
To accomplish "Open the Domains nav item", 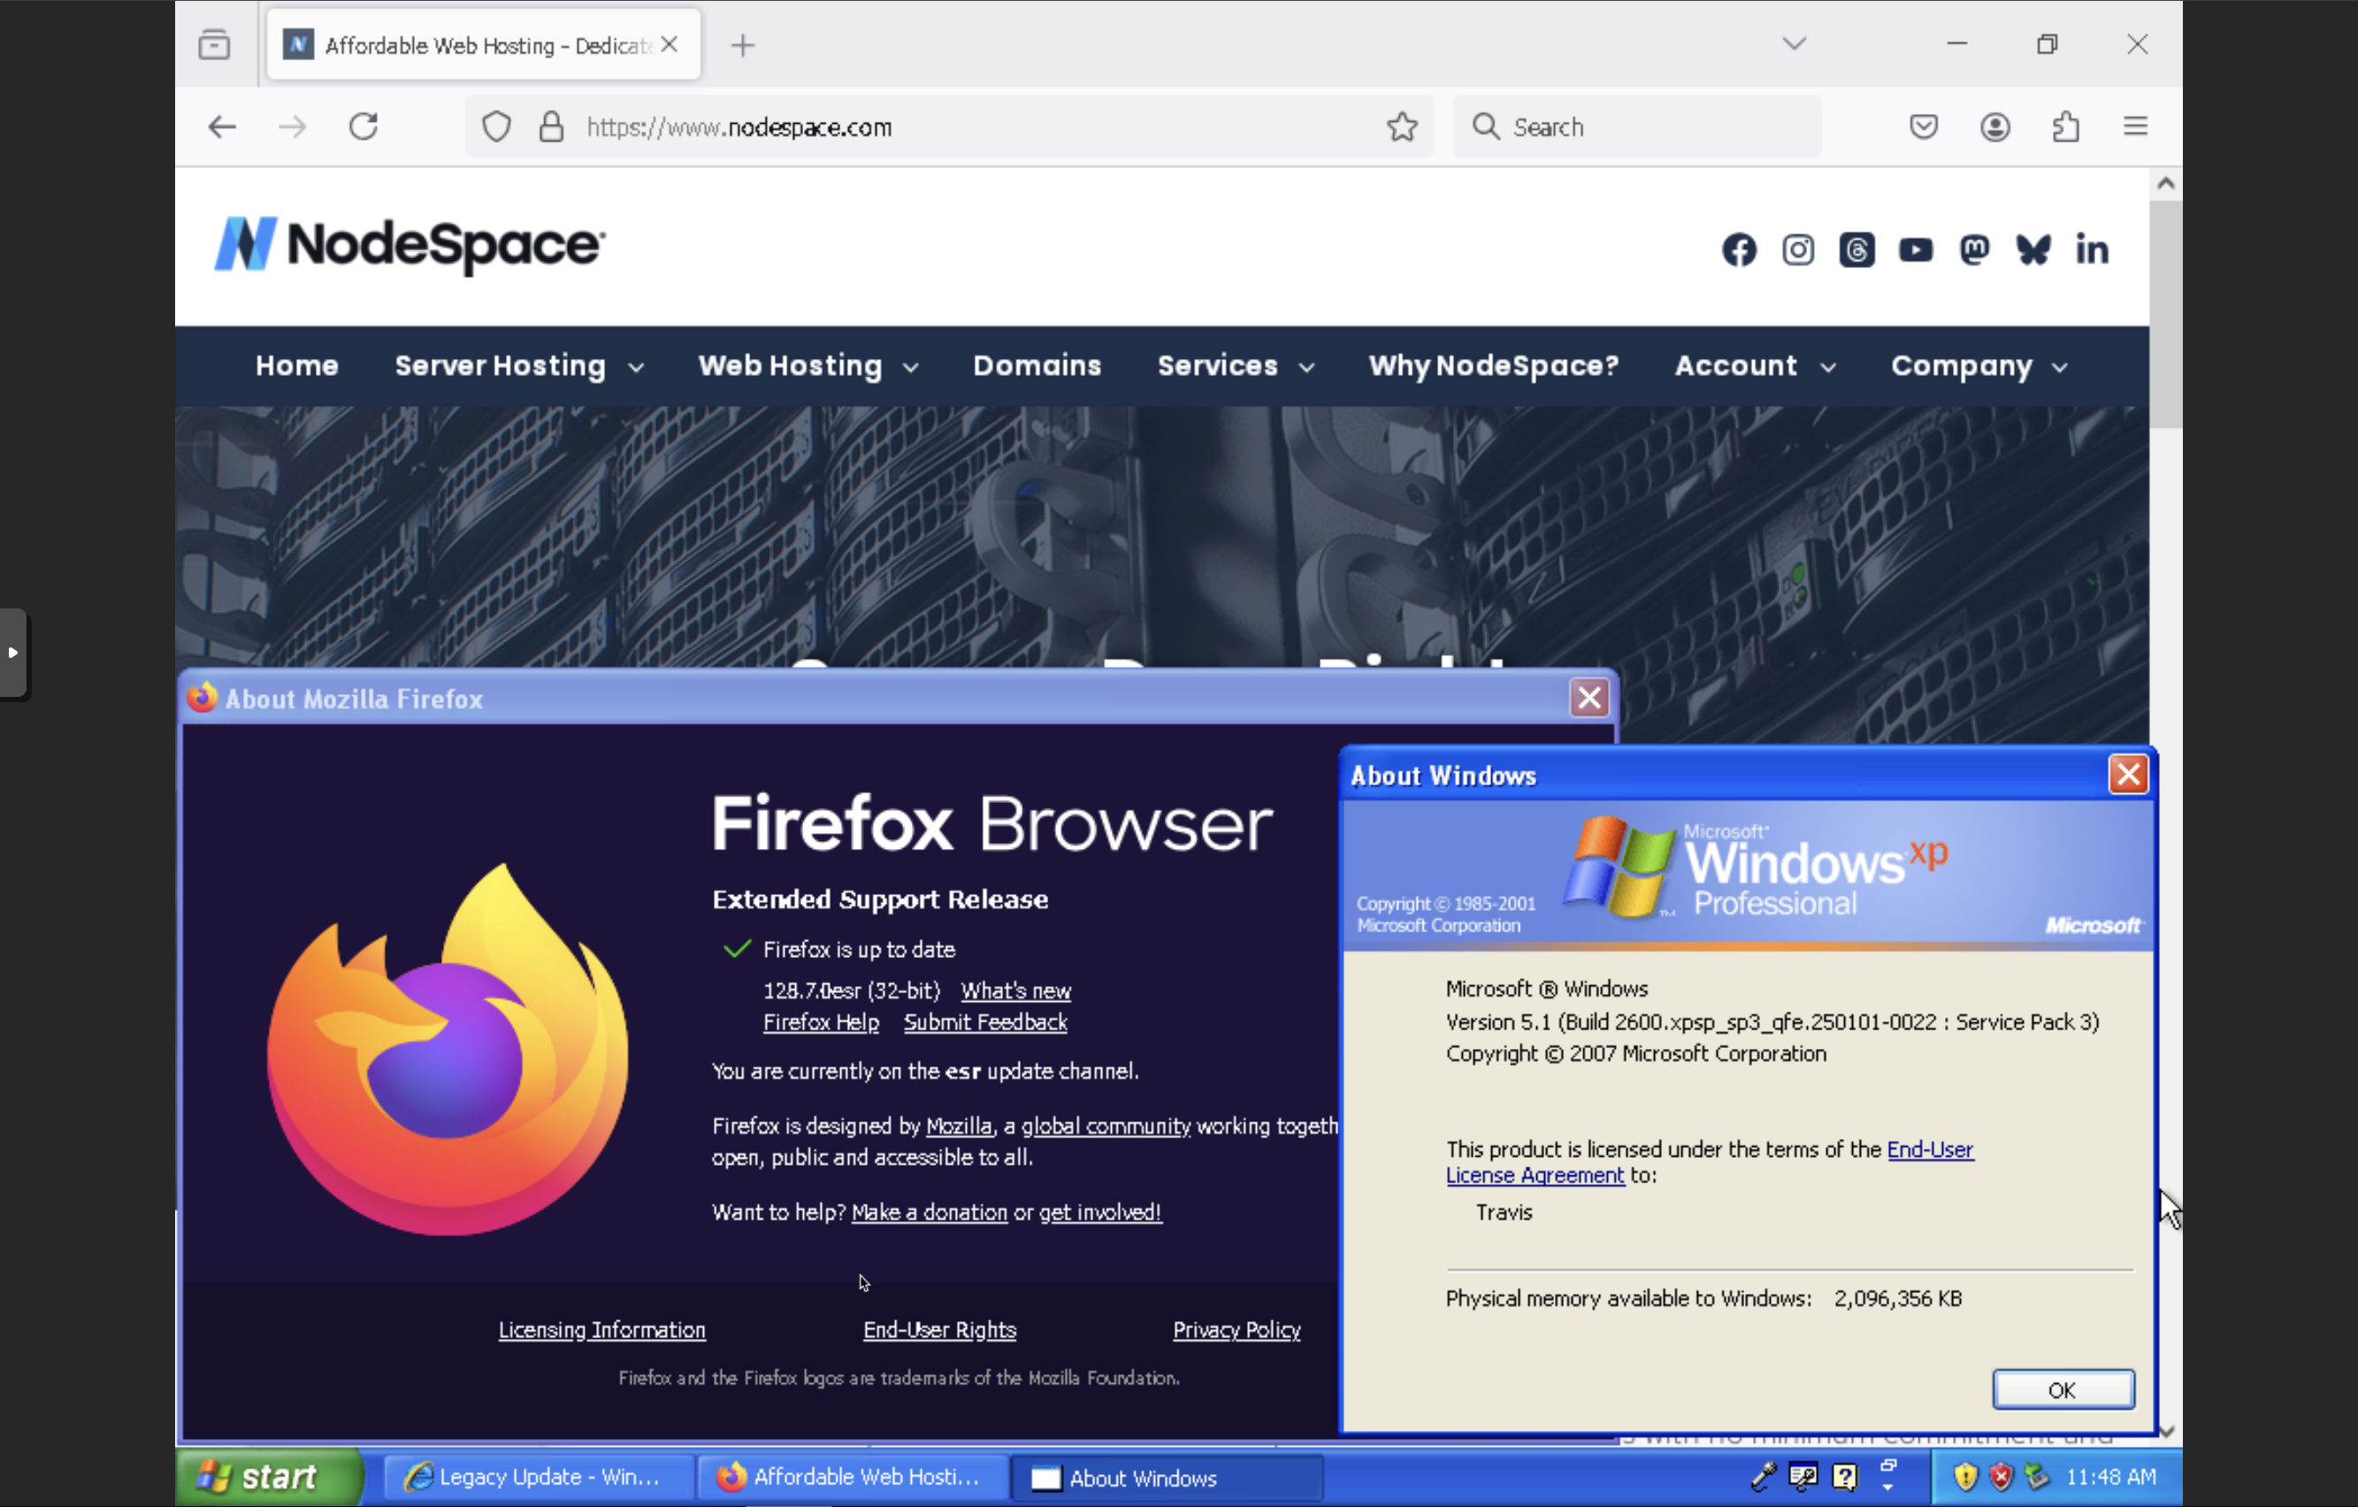I will [1037, 366].
